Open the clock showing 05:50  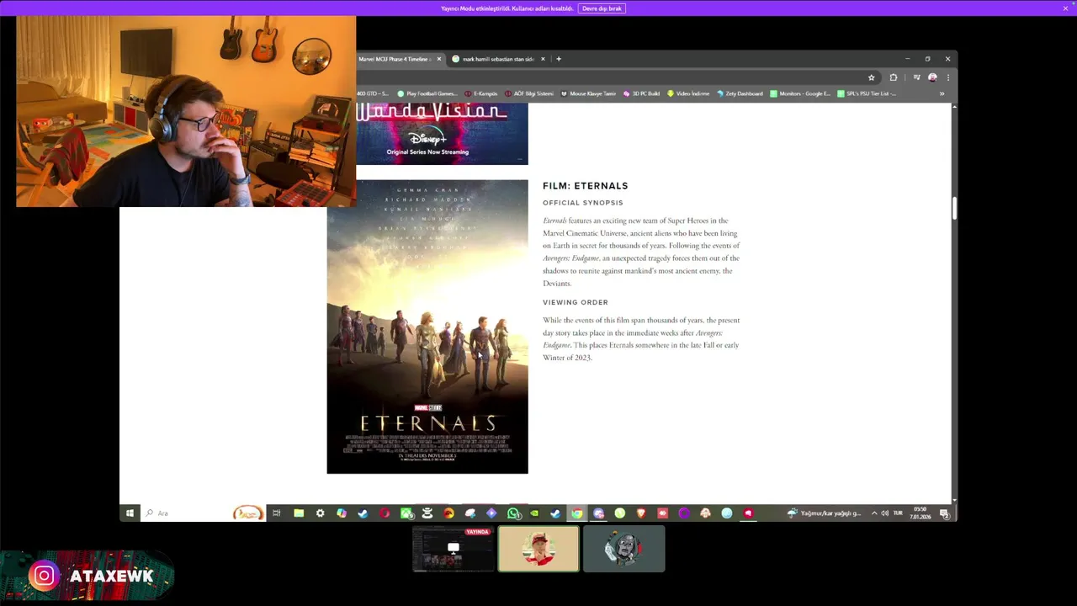tap(919, 513)
